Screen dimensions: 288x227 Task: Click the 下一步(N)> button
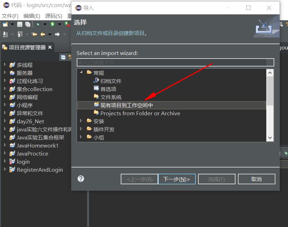tap(176, 179)
